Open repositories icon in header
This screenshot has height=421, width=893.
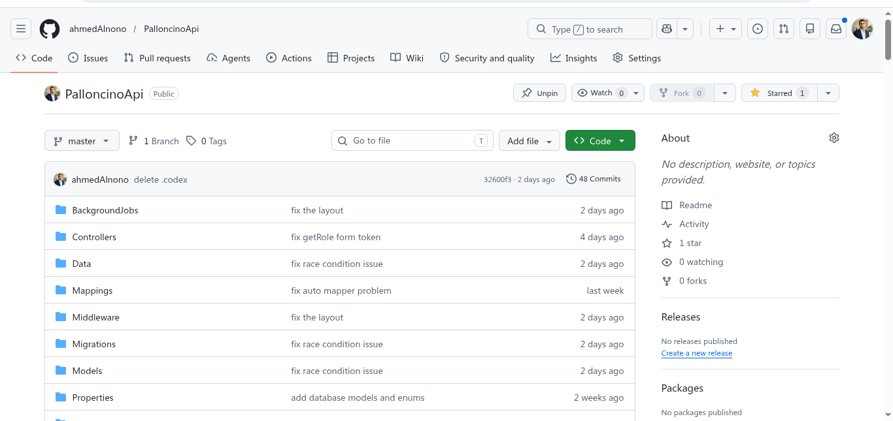(x=810, y=29)
